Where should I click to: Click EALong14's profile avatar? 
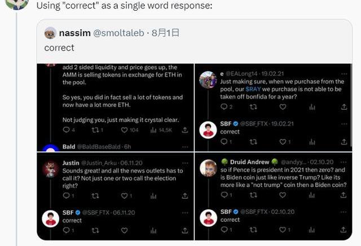tap(208, 79)
